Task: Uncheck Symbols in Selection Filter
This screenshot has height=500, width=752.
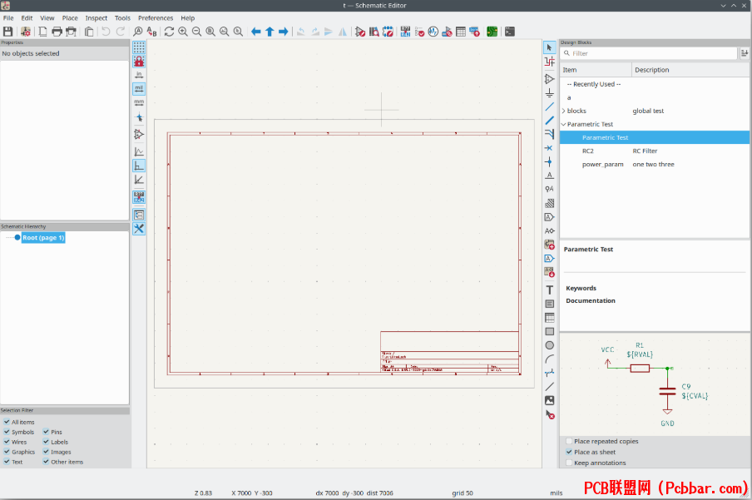Action: pyautogui.click(x=7, y=432)
